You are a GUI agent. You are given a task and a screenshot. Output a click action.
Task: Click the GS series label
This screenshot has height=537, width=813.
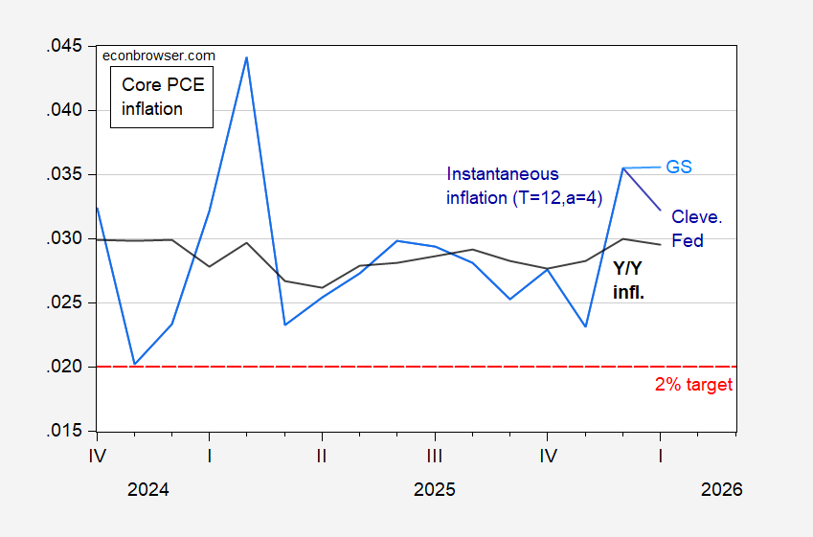679,167
